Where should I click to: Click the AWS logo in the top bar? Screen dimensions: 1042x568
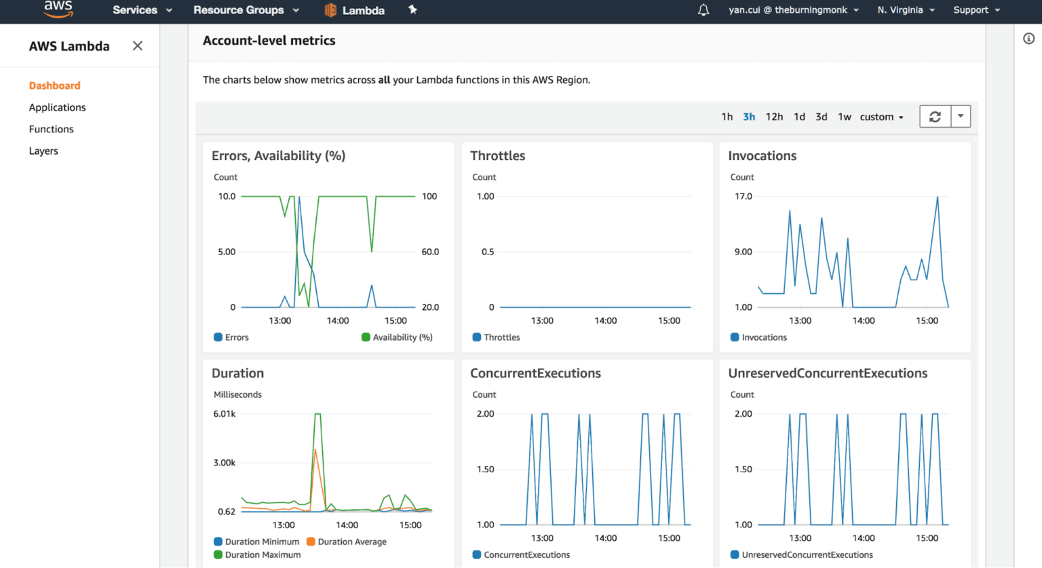tap(58, 10)
